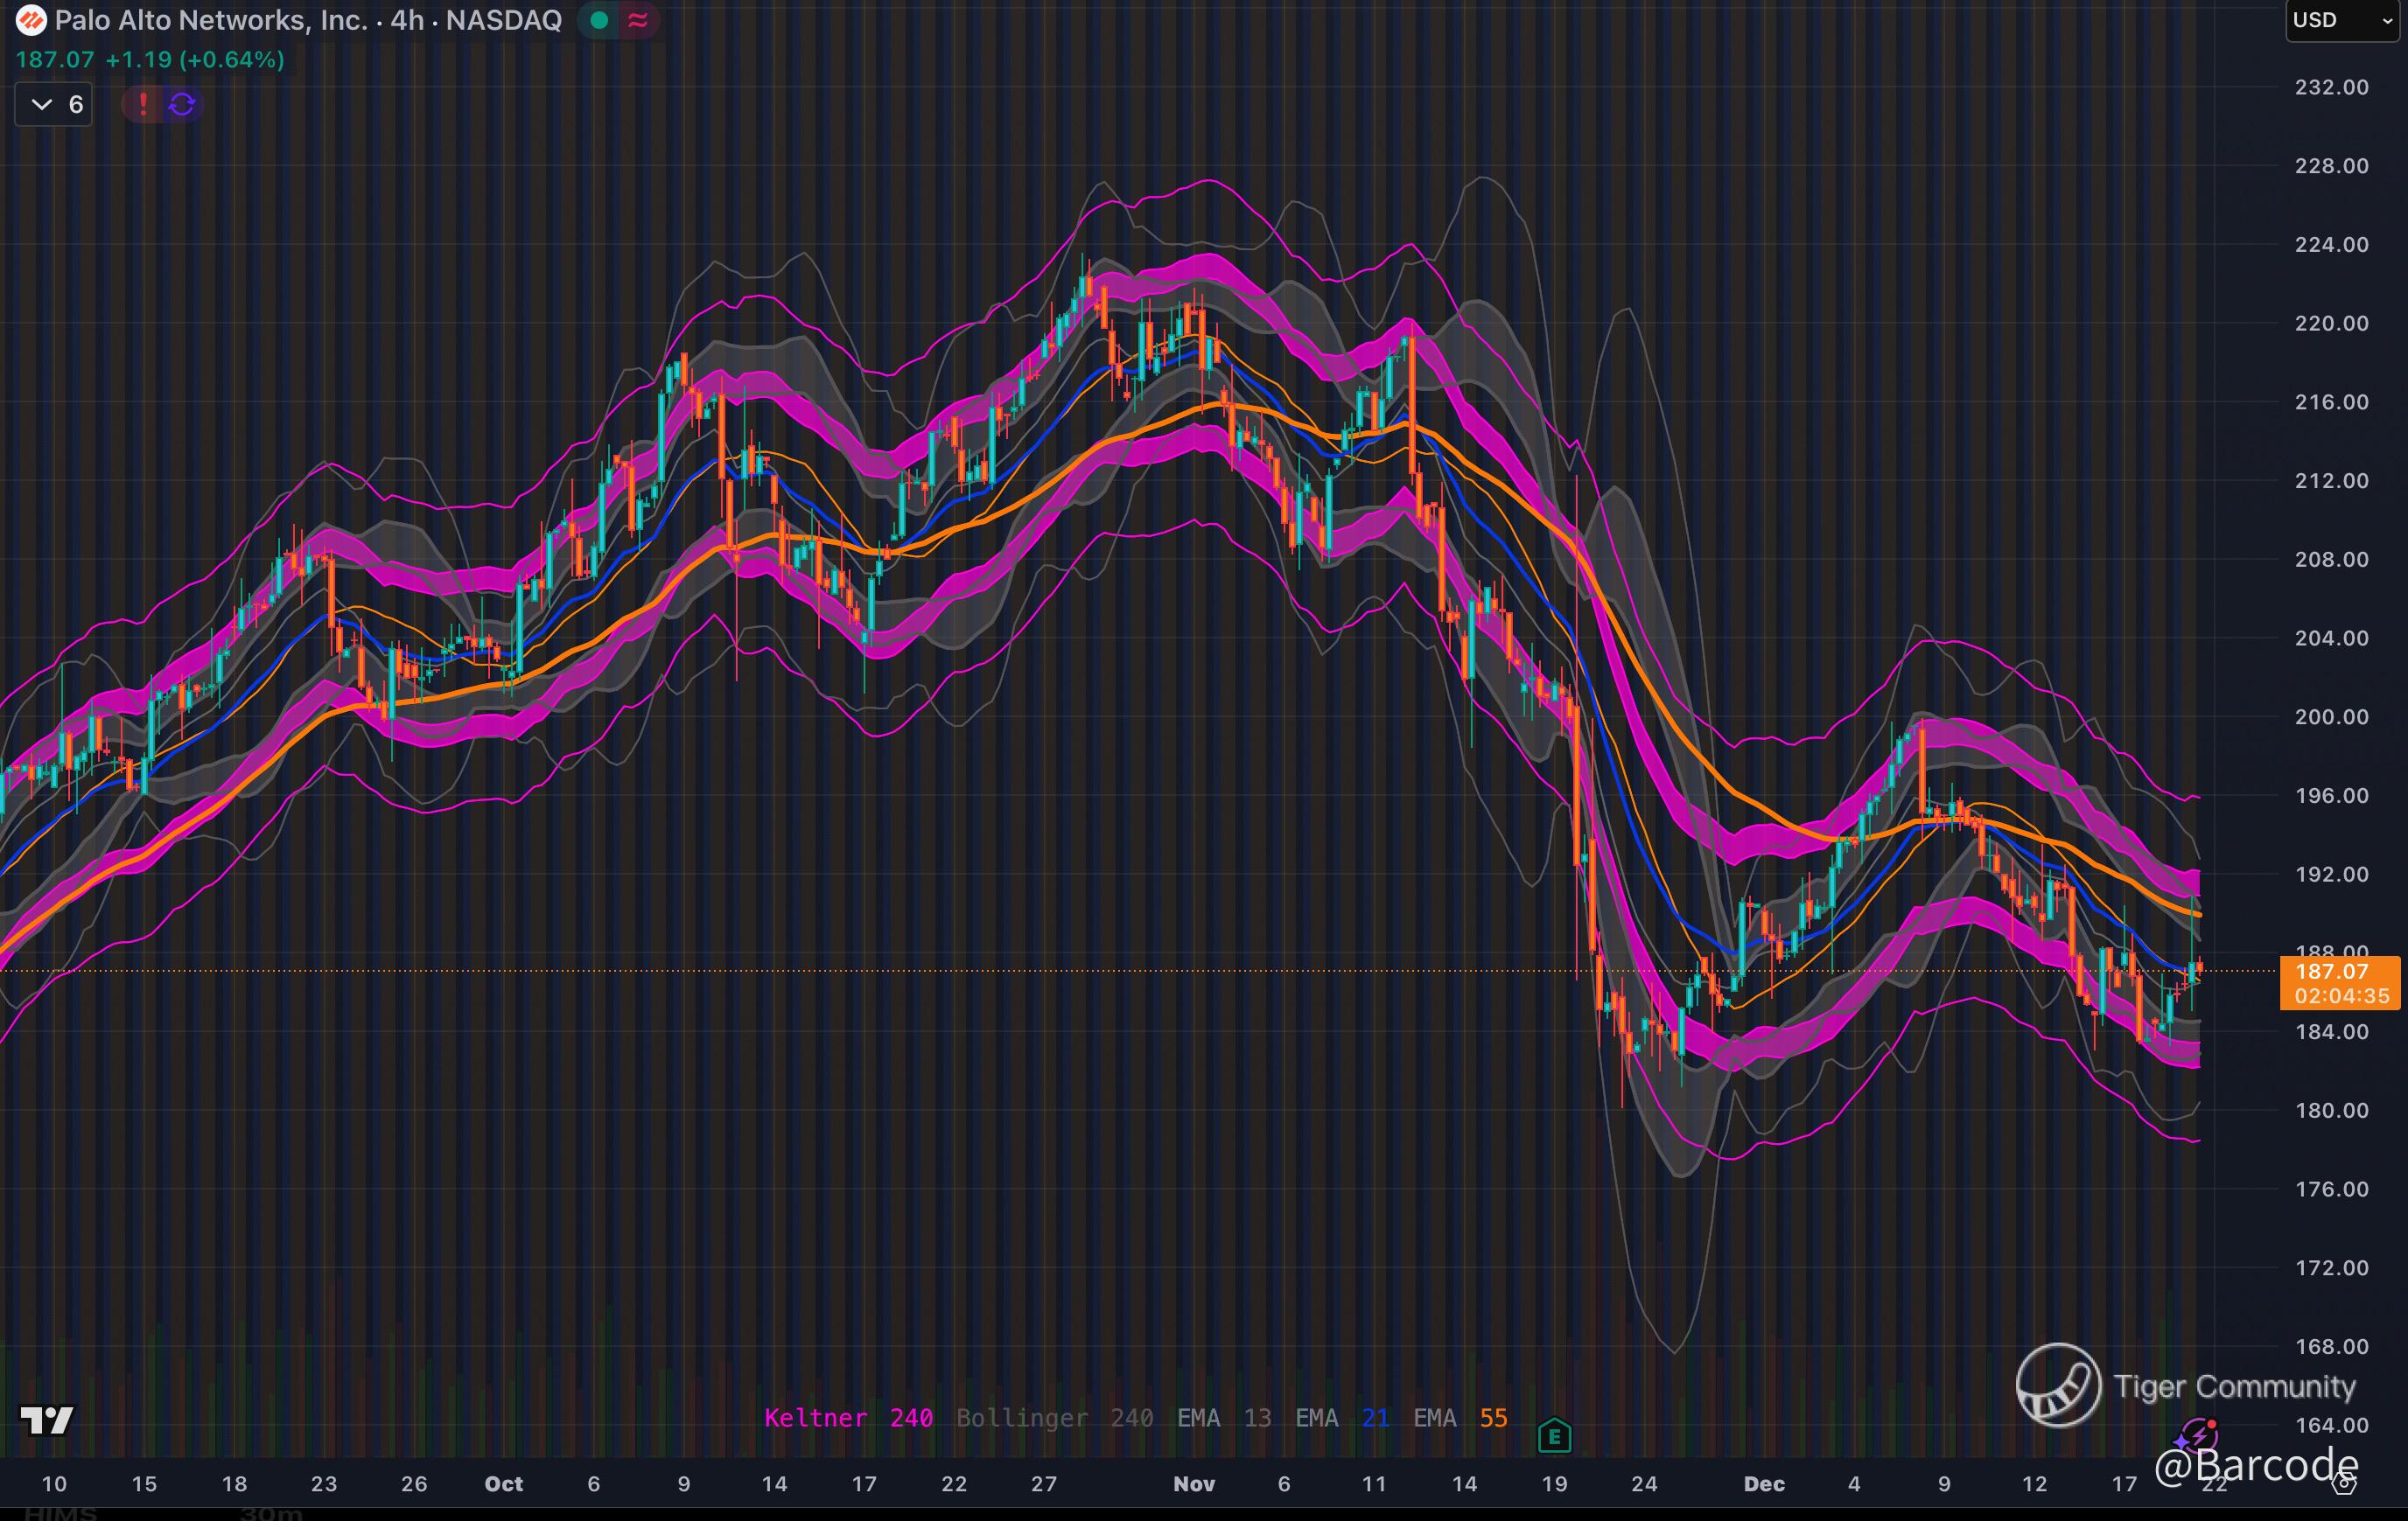Click the Bollinger 240 indicator label
The image size is (2408, 1521).
1054,1417
